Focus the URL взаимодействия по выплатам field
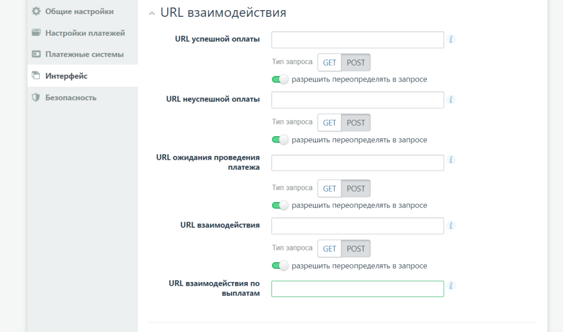The height and width of the screenshot is (332, 563). point(358,289)
